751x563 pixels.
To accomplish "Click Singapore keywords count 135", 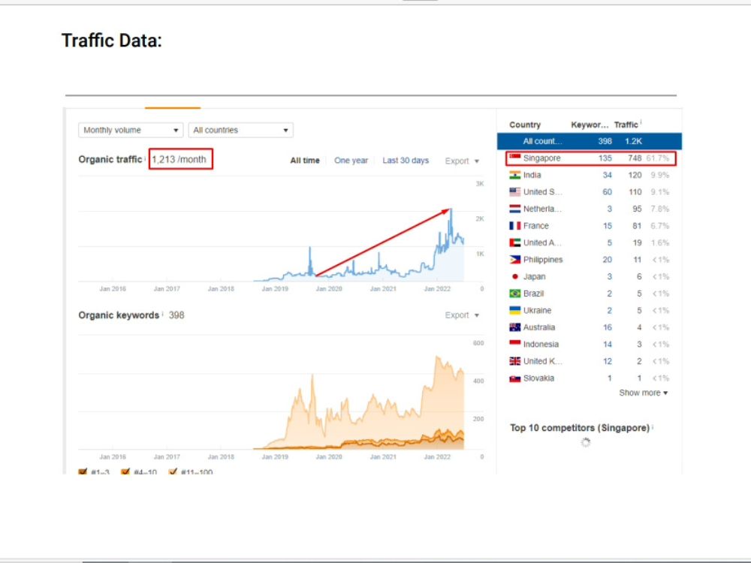I will pyautogui.click(x=605, y=158).
